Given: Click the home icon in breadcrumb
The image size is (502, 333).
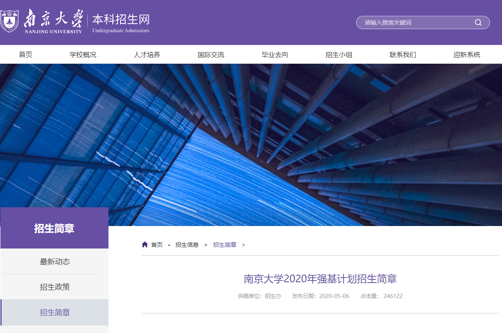Looking at the screenshot, I should (145, 245).
